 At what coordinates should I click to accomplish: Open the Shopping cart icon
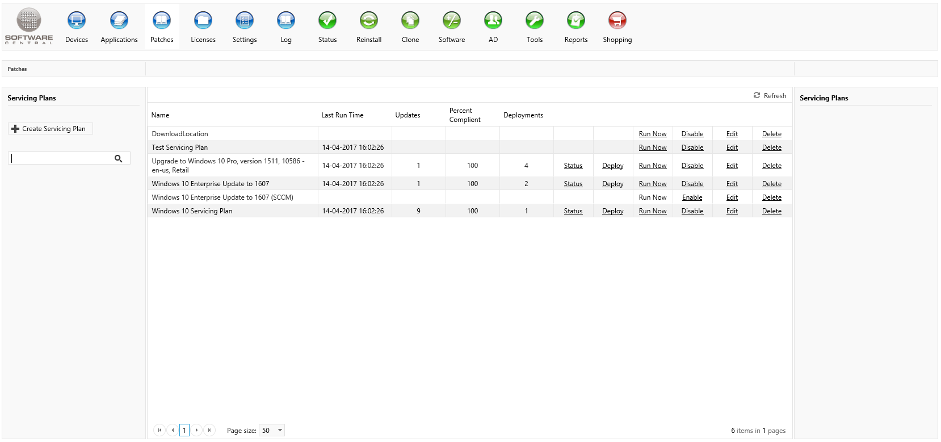click(617, 21)
